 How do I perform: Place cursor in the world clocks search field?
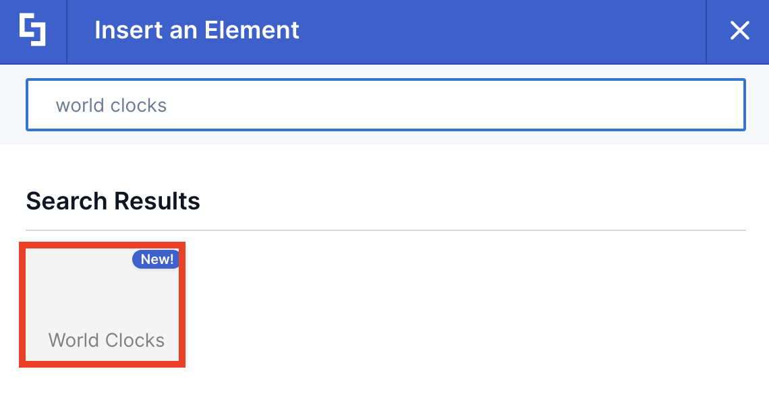click(384, 104)
